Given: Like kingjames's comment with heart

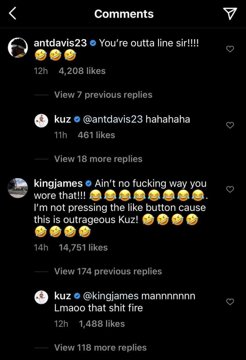Looking at the screenshot, I should pos(230,189).
